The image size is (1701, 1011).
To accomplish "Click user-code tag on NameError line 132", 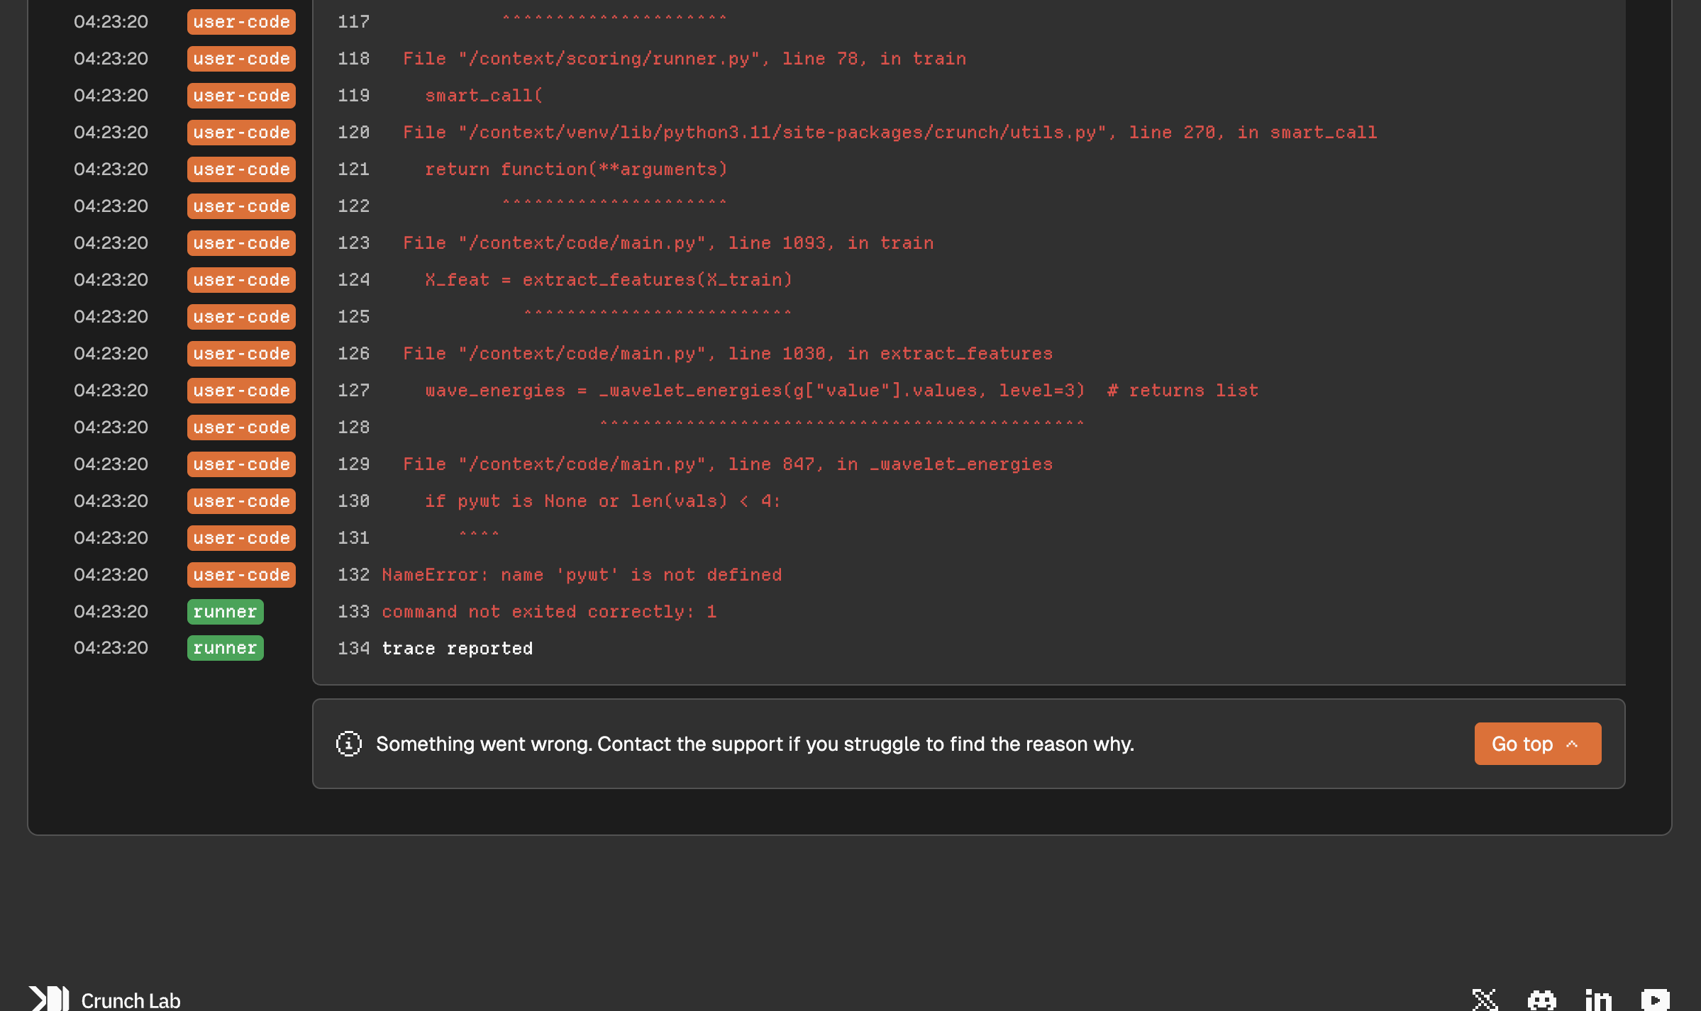I will pyautogui.click(x=241, y=575).
